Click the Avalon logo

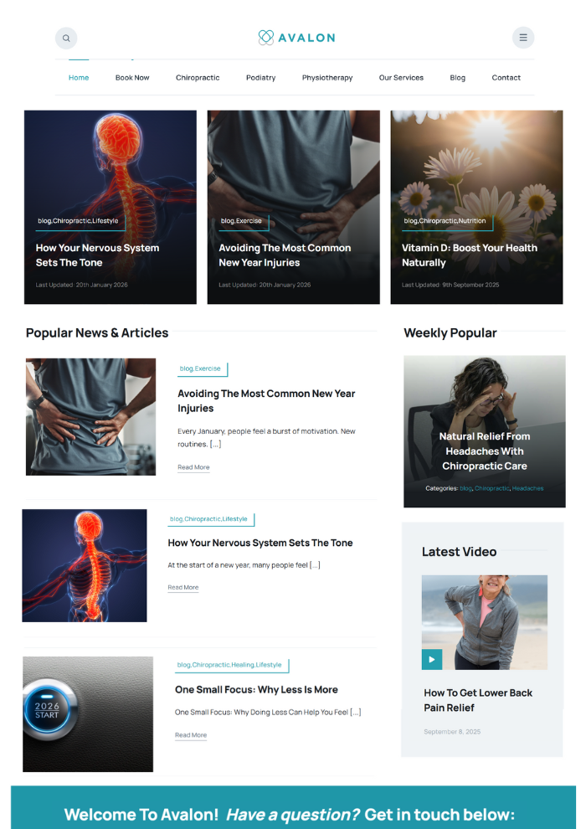tap(296, 38)
